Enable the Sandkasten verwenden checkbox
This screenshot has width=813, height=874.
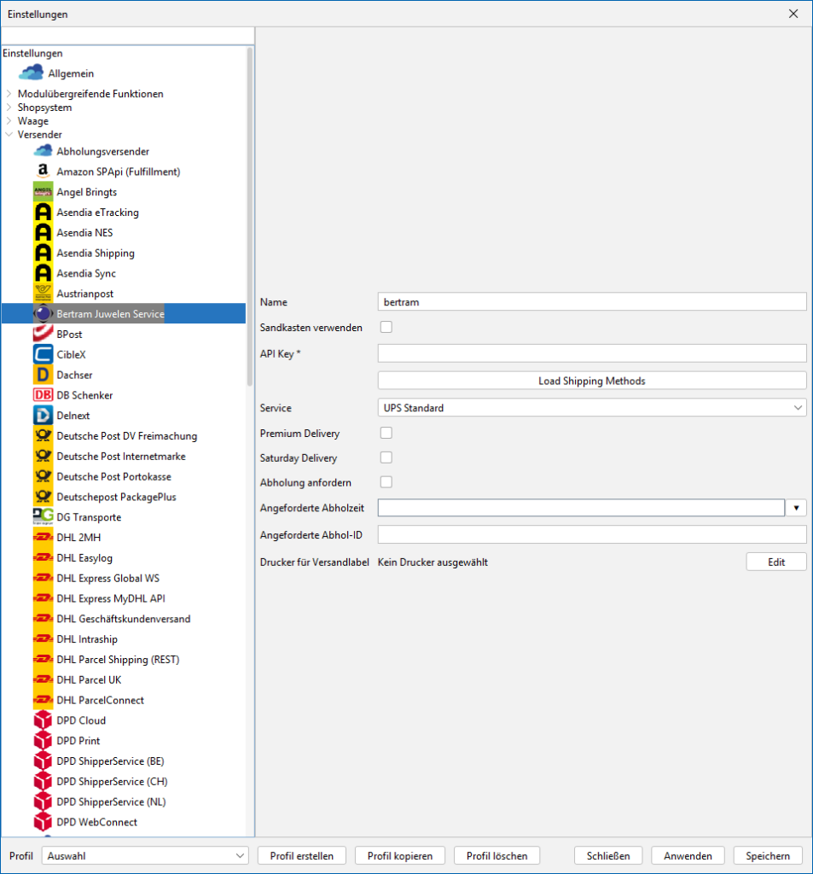pyautogui.click(x=386, y=327)
